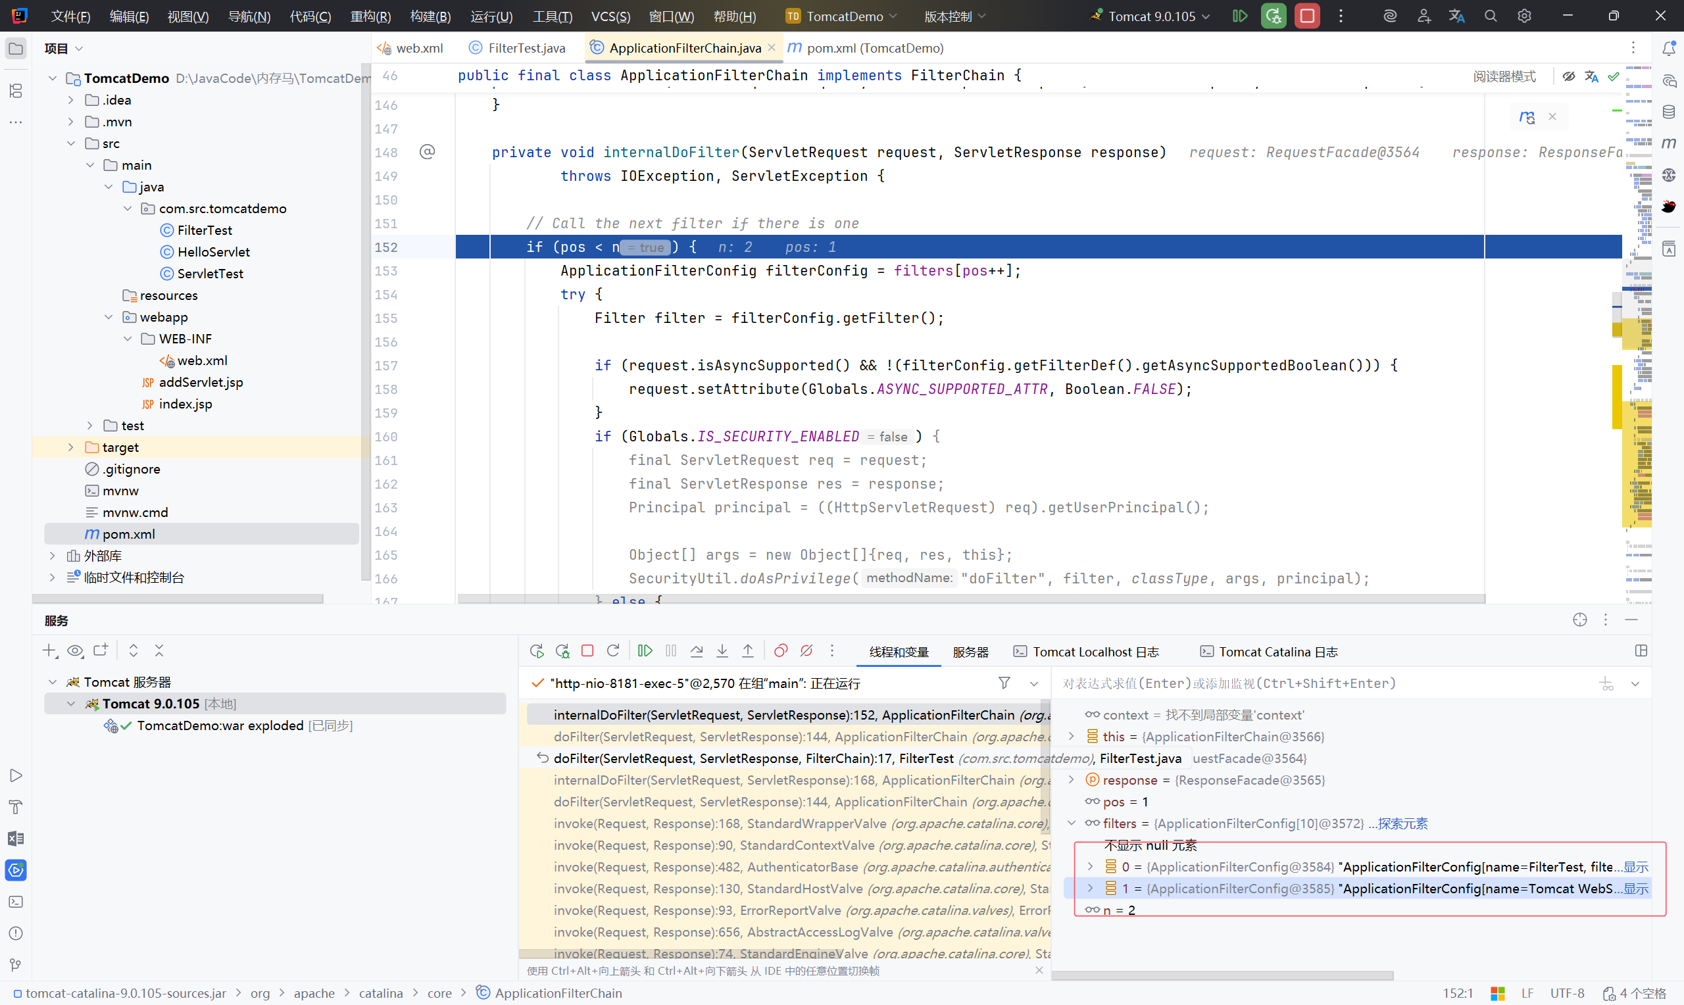Expand the 'this' variable node
Image resolution: width=1684 pixels, height=1005 pixels.
1071,736
